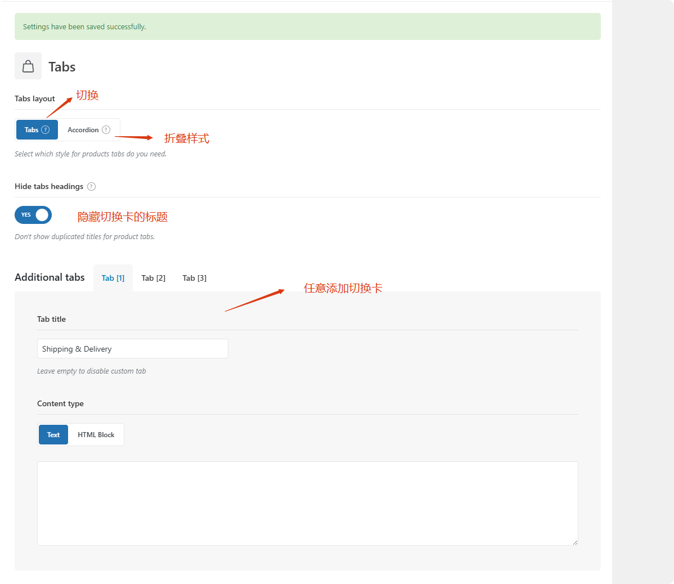This screenshot has height=584, width=674.
Task: Choose the Accordion layout option
Action: pyautogui.click(x=83, y=130)
